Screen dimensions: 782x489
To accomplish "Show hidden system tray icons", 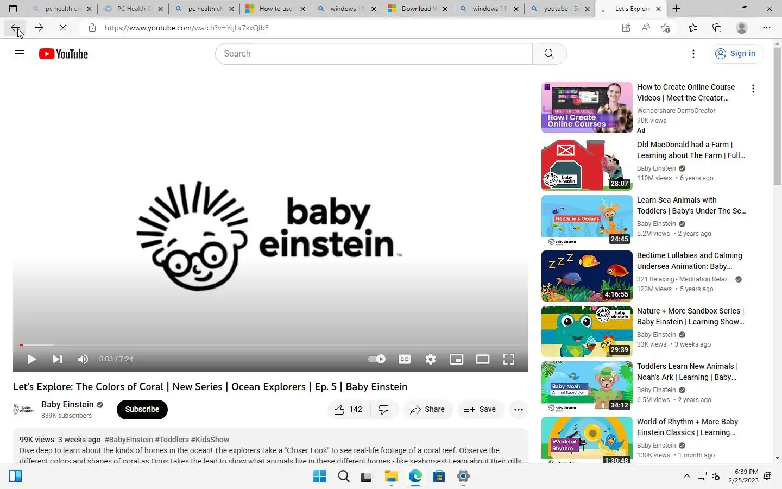I will [687, 476].
